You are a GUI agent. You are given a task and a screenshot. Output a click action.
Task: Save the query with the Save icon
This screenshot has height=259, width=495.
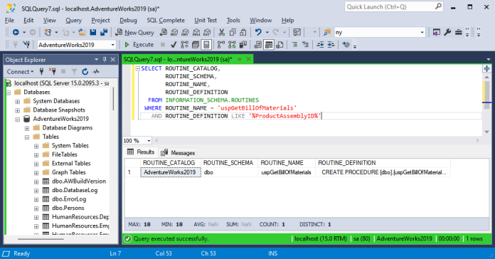(92, 32)
